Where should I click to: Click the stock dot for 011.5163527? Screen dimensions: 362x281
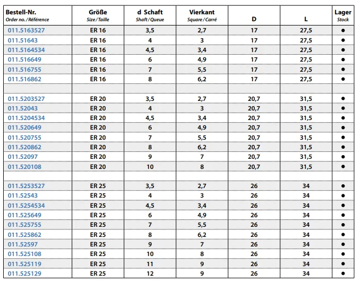coord(343,30)
